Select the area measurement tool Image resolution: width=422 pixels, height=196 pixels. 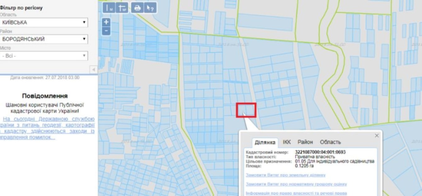point(122,8)
